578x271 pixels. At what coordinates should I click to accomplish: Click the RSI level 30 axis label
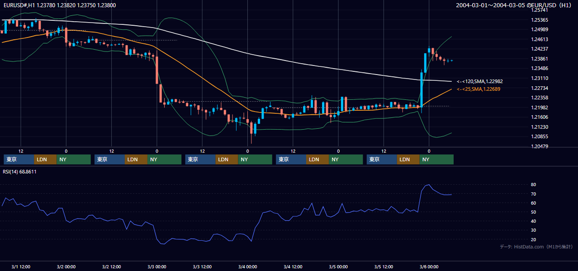[534, 230]
